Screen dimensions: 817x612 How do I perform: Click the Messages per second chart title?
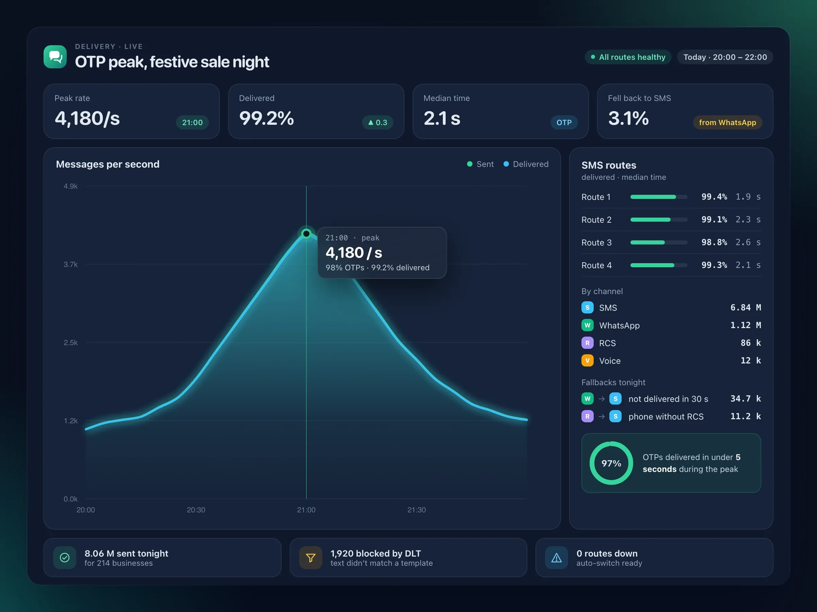click(x=108, y=164)
